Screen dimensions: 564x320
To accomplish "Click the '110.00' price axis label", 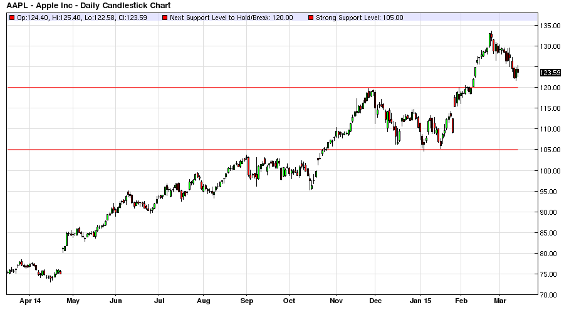I will click(x=550, y=129).
